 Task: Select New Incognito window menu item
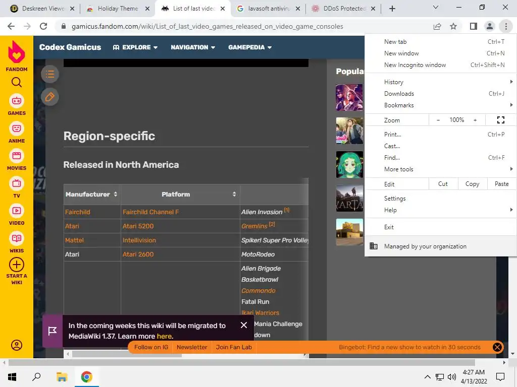pos(440,65)
